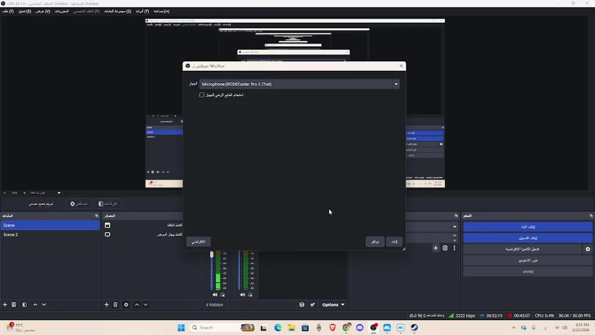Open virtual camera settings gear
The height and width of the screenshot is (335, 595).
tap(588, 249)
